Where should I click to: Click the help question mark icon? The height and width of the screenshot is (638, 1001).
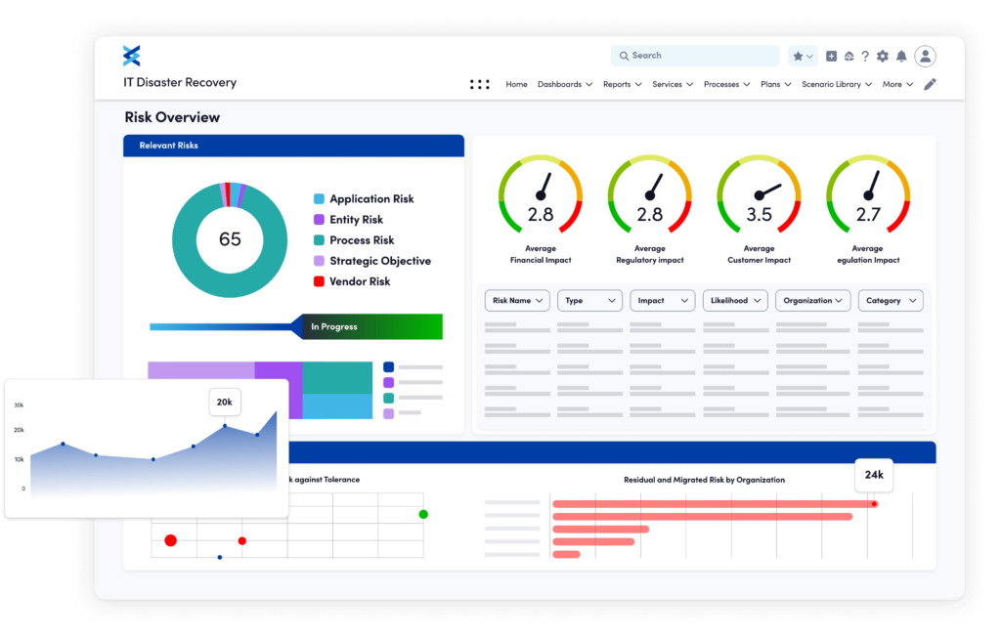click(865, 57)
